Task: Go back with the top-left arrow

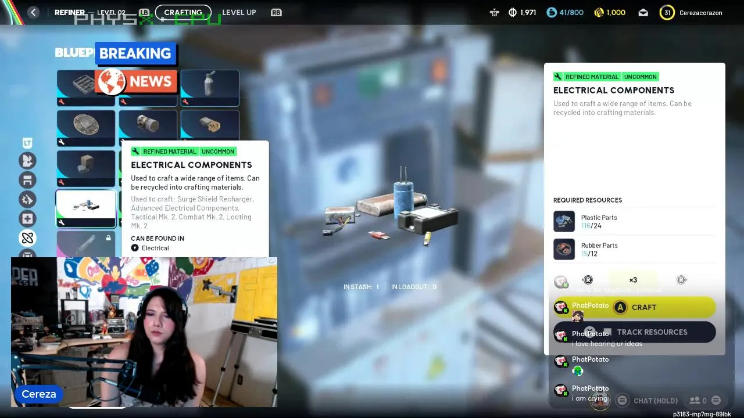Action: tap(33, 12)
